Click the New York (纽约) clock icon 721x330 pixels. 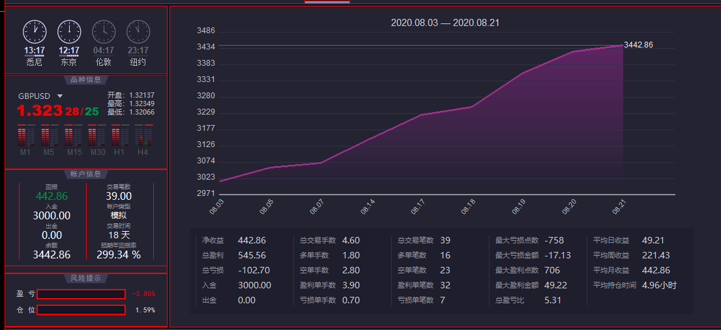(x=138, y=31)
